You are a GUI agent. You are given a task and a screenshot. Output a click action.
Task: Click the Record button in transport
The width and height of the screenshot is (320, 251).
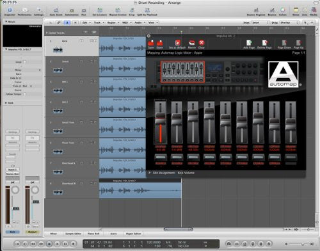coord(74,243)
